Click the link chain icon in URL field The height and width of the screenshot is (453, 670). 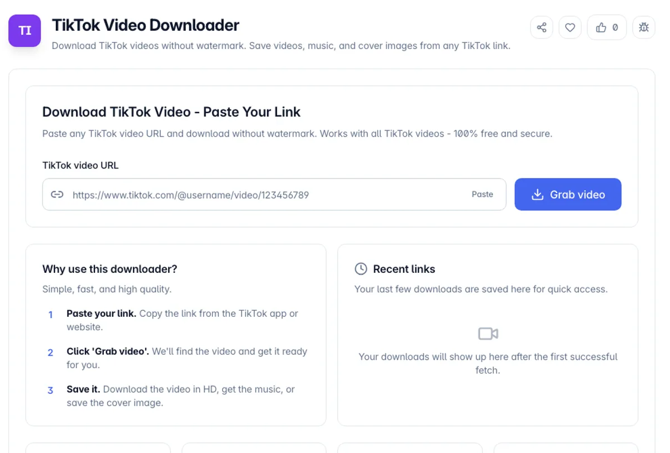tap(57, 195)
